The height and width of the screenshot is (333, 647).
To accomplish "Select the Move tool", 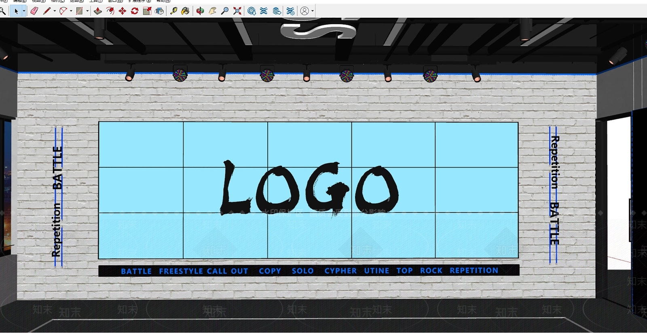I will pos(122,11).
